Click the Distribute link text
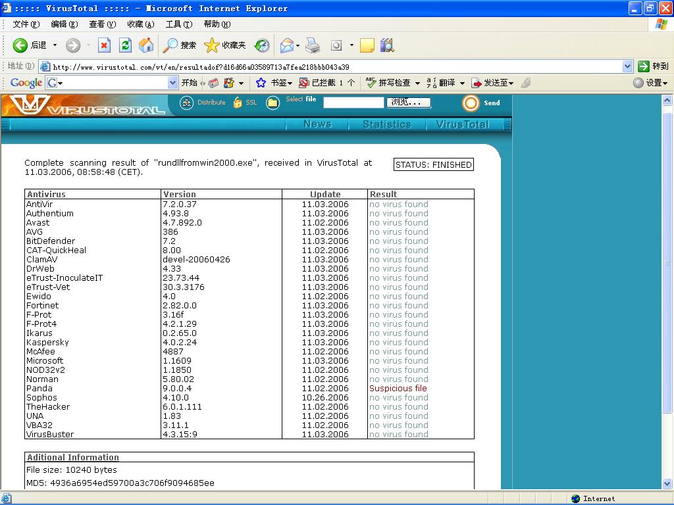This screenshot has height=505, width=674. coord(211,102)
